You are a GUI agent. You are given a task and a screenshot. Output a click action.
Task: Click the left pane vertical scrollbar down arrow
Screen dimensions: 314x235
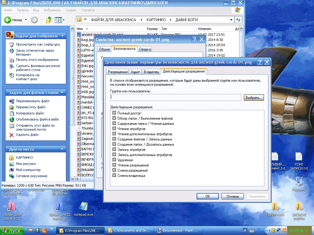pyautogui.click(x=72, y=179)
